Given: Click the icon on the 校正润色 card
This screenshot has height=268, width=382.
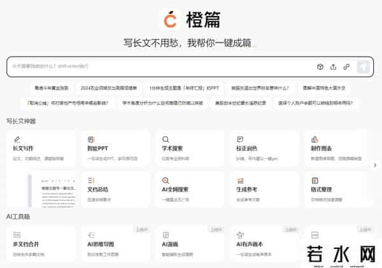Looking at the screenshot, I should [x=240, y=139].
